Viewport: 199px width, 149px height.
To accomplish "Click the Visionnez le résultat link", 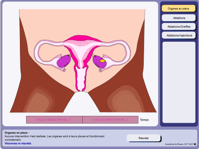I will [18, 143].
